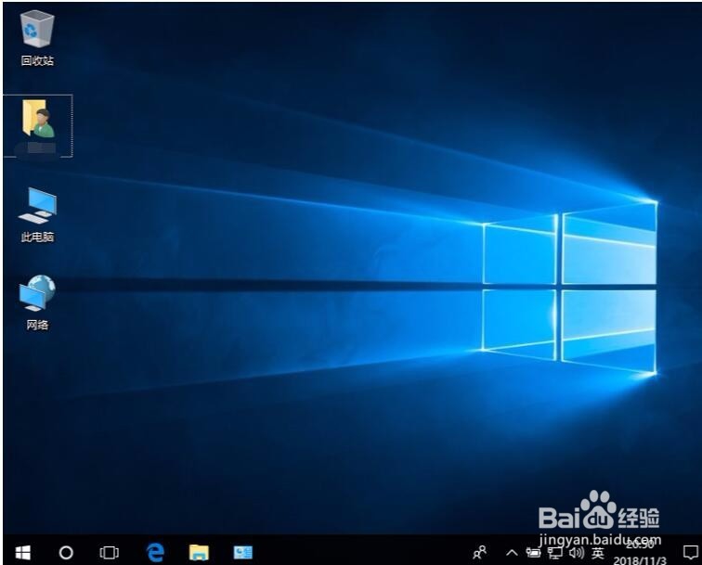
Task: Expand hidden system tray icons chevron
Action: tap(512, 553)
